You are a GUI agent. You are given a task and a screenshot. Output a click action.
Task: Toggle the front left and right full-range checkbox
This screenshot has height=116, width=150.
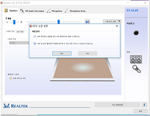[x=10, y=78]
